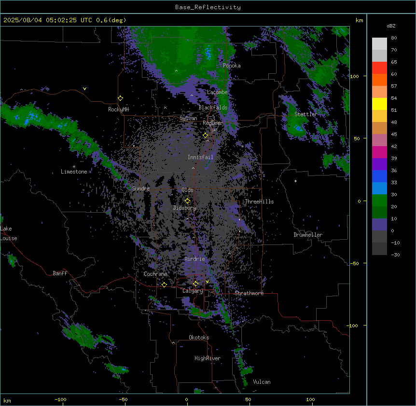Click the Banff city label
The width and height of the screenshot is (416, 406).
click(x=60, y=273)
